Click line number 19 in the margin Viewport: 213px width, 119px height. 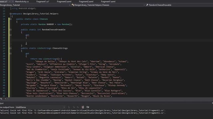tap(4, 29)
